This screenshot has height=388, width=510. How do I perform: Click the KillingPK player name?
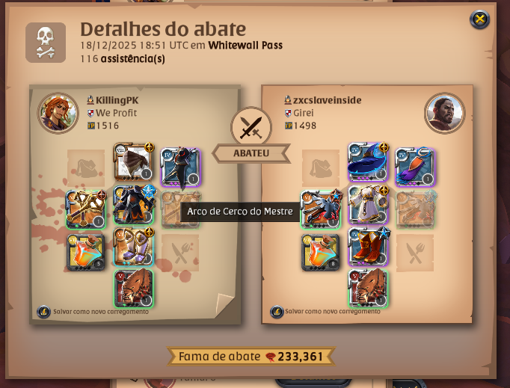[117, 100]
